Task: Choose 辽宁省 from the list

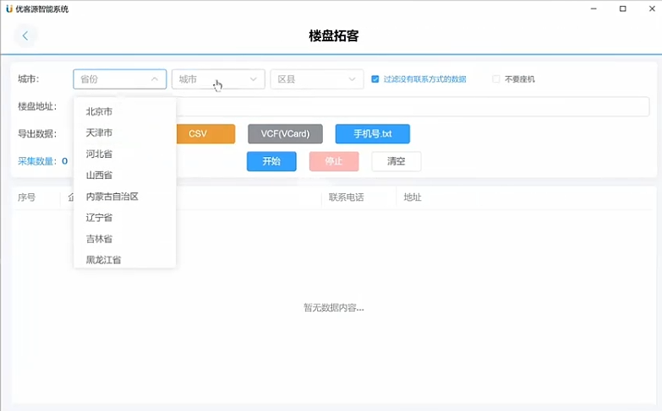Action: 99,217
